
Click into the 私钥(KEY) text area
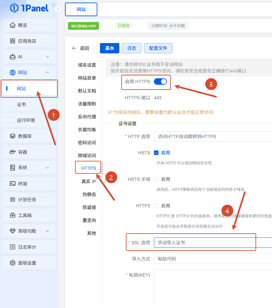tap(213, 287)
